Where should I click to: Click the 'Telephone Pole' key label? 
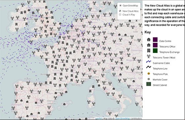(160, 74)
